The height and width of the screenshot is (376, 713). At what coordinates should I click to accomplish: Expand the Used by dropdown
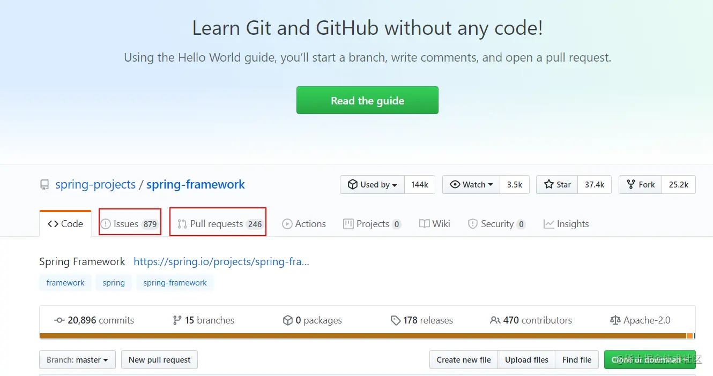pyautogui.click(x=373, y=184)
